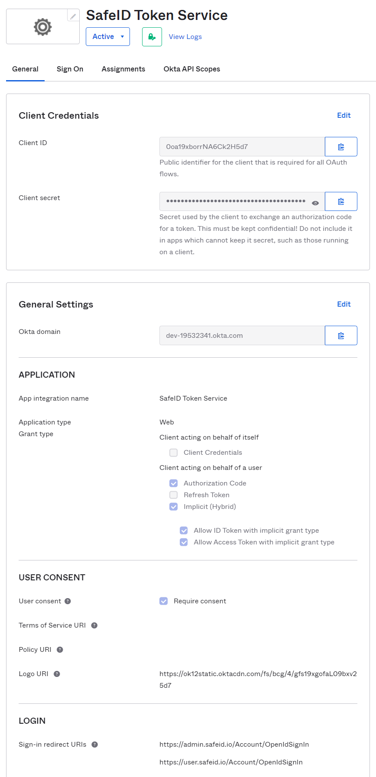Copy the Okta domain to clipboard
This screenshot has width=376, height=777.
coord(341,336)
